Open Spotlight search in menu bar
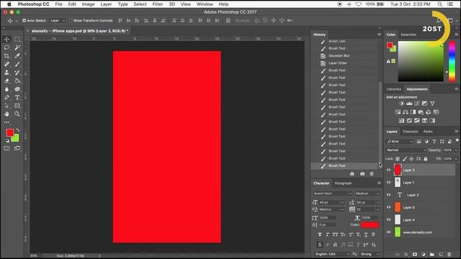 [440, 4]
